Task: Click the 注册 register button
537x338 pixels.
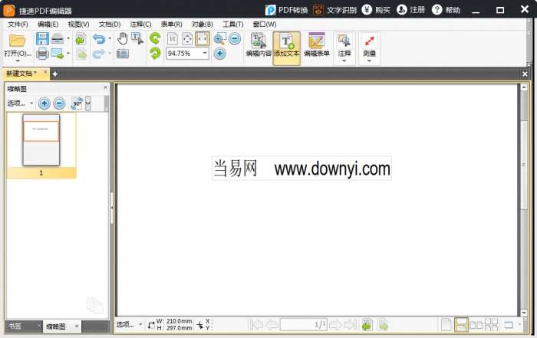Action: click(x=410, y=10)
